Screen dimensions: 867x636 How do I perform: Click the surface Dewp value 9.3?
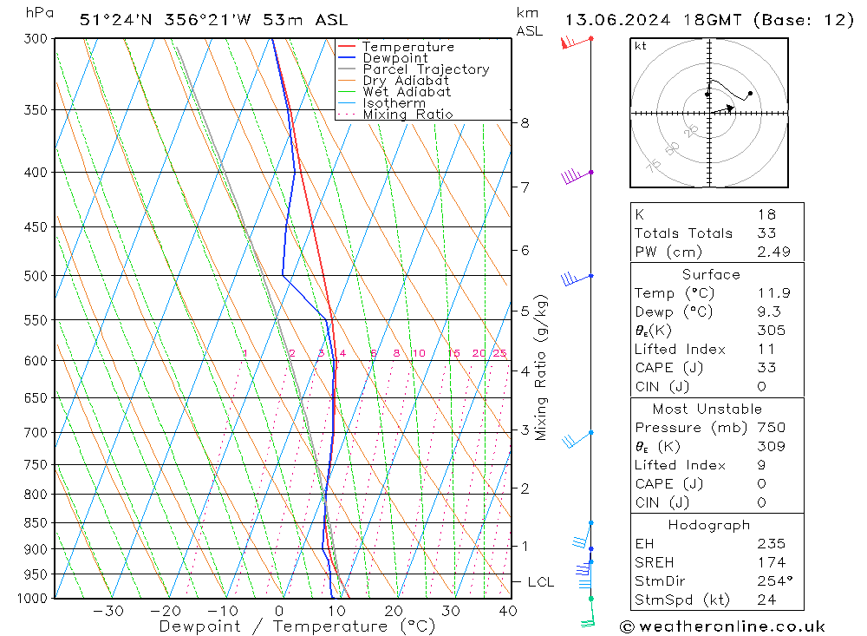769,311
